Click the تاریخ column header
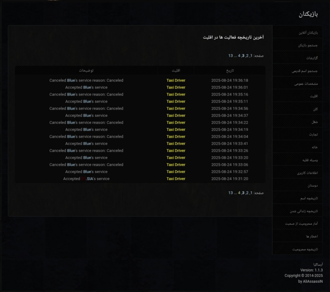This screenshot has height=292, width=330. [230, 71]
